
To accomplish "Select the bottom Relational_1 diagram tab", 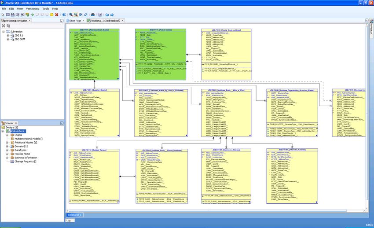I will click(75, 215).
